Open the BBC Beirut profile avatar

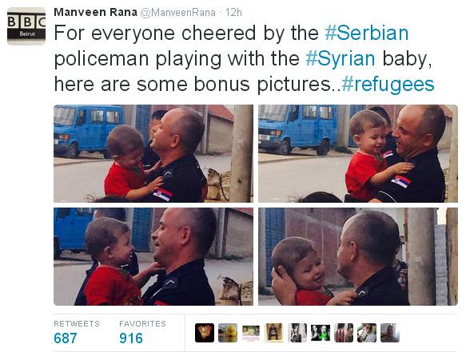tap(26, 26)
